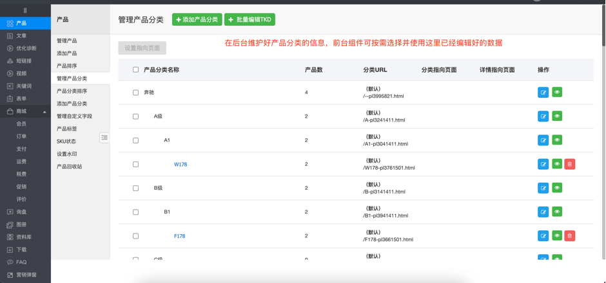Toggle the top sidebar collapse handle
This screenshot has height=283, width=606.
coord(25,10)
